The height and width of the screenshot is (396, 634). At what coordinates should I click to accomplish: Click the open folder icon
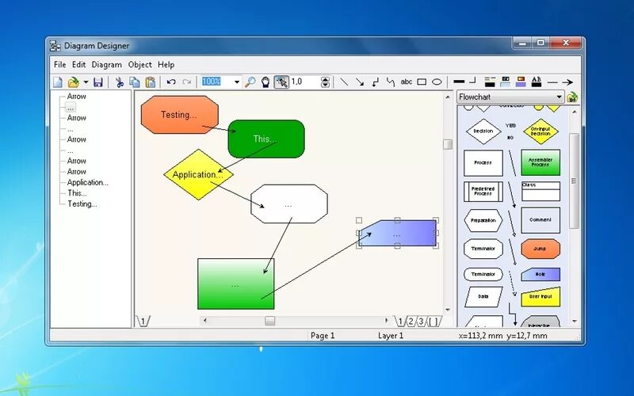coord(74,82)
